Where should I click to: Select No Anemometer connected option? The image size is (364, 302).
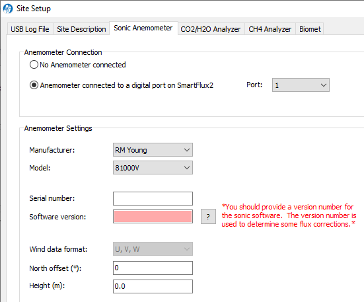pyautogui.click(x=34, y=65)
